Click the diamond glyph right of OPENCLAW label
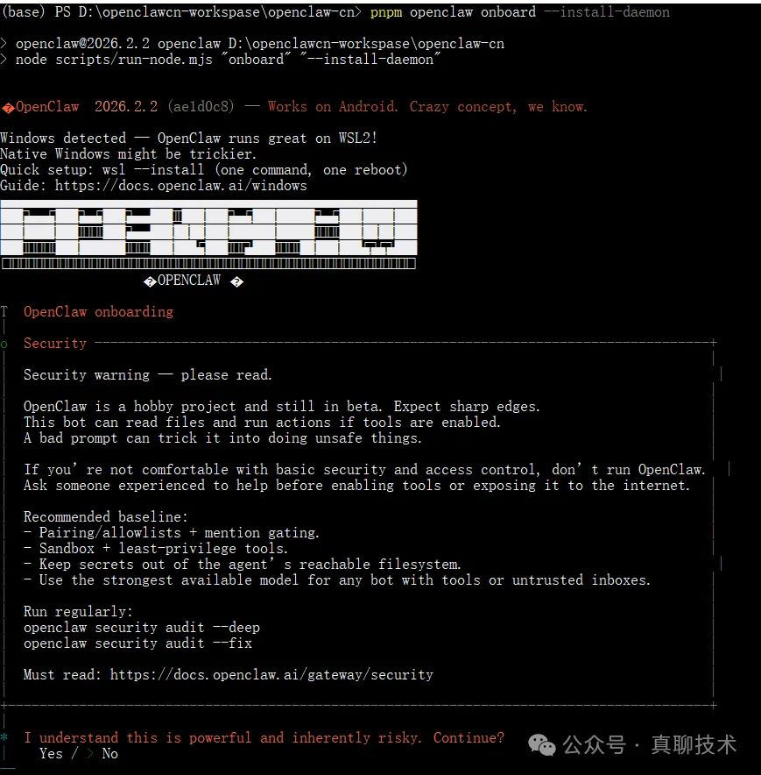 [236, 281]
